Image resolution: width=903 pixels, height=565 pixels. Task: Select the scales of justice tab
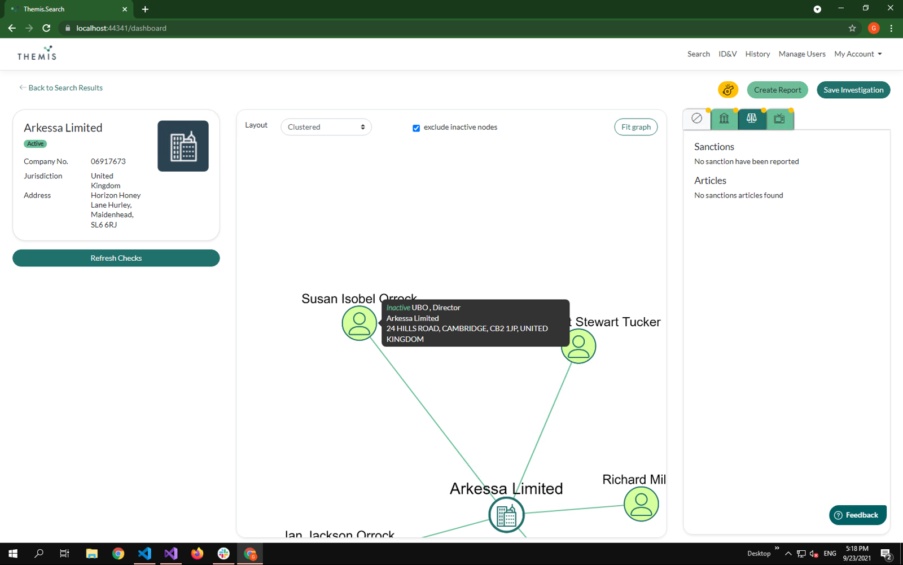coord(752,119)
